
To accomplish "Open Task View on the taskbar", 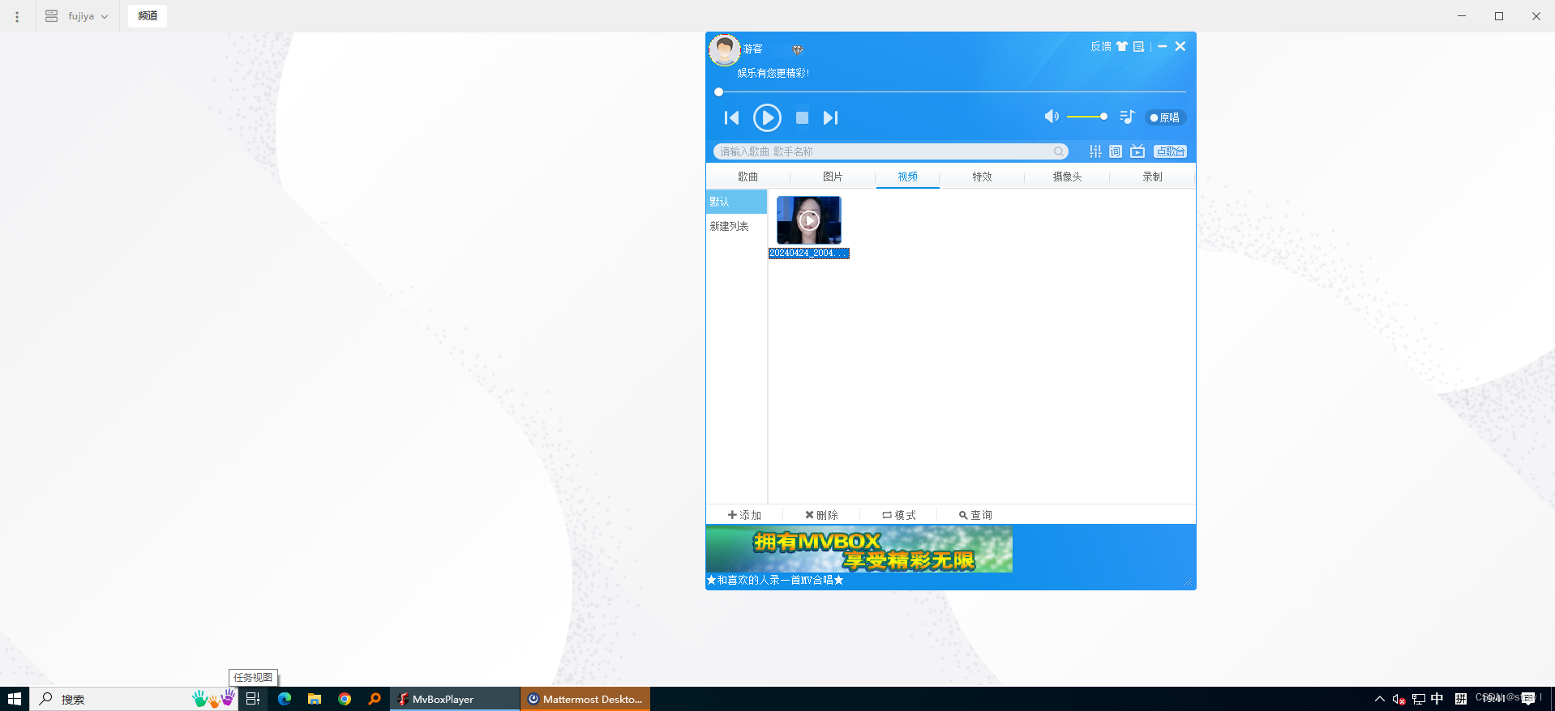I will click(x=253, y=699).
